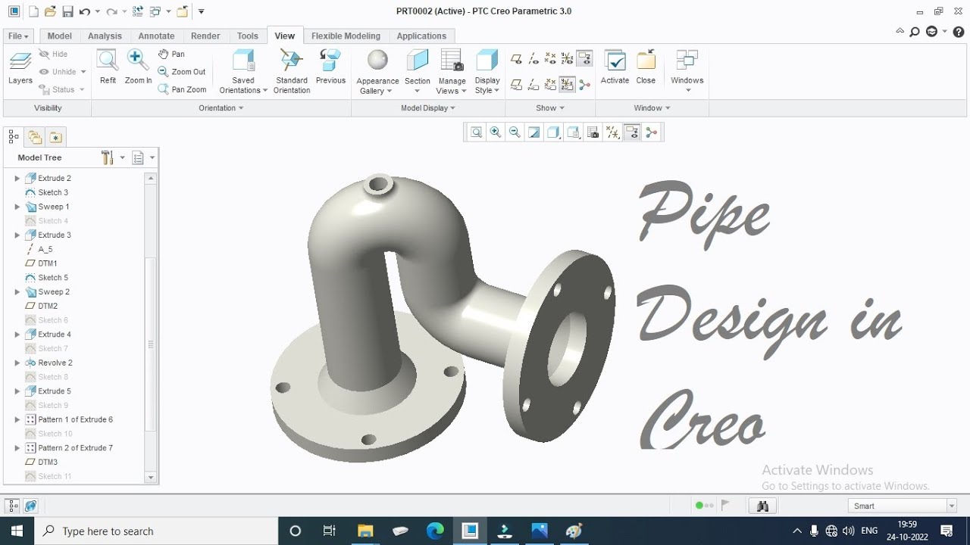Open File Explorer from the taskbar

tap(365, 531)
